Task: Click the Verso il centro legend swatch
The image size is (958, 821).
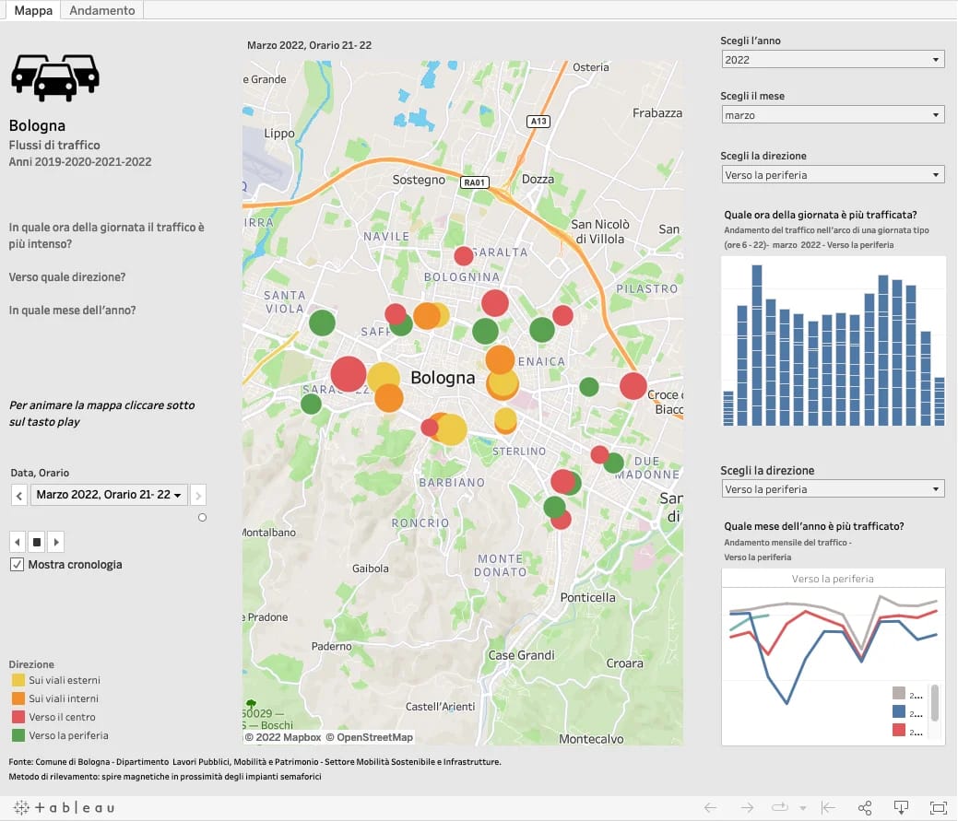Action: tap(18, 717)
